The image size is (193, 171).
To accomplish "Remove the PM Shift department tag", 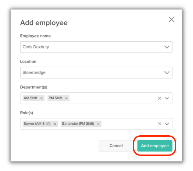I will [67, 98].
